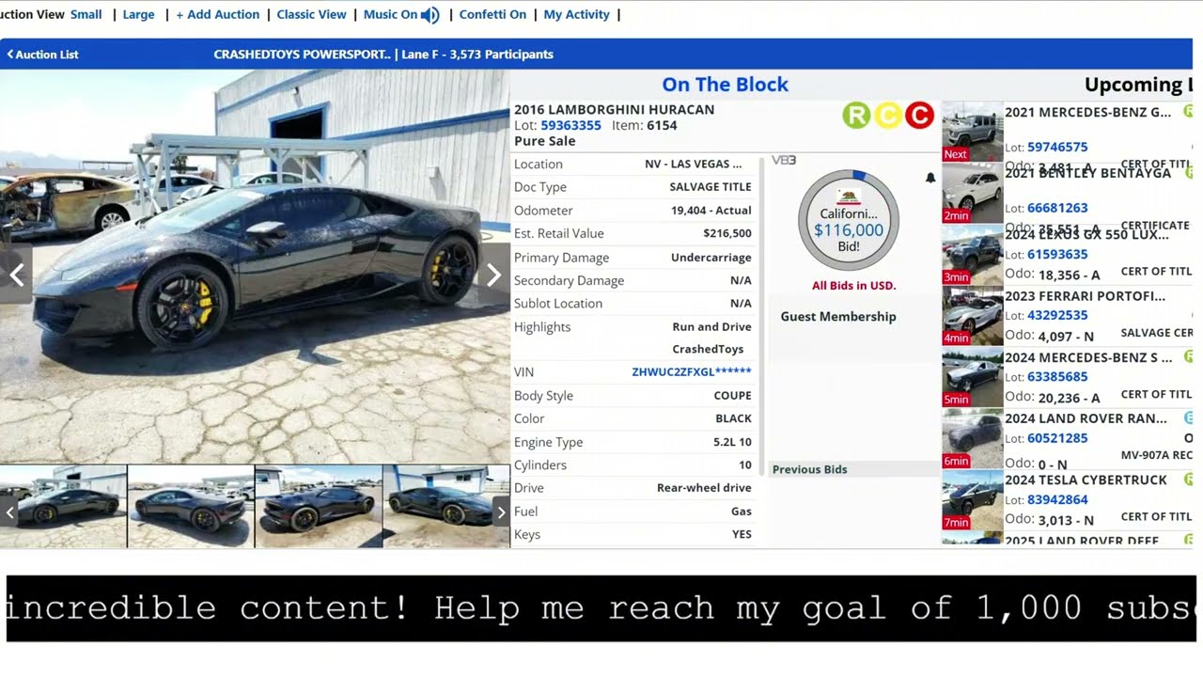Open upcoming lot 61593635
The height and width of the screenshot is (677, 1203).
pos(1057,255)
